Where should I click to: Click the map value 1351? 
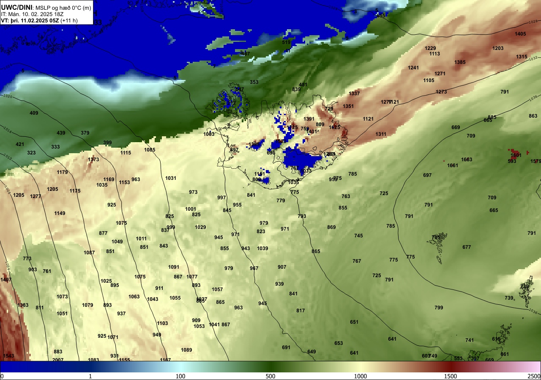[348, 106]
